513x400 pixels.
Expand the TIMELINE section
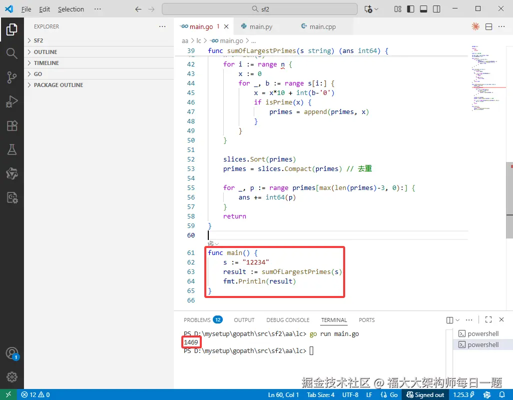[x=99, y=63]
